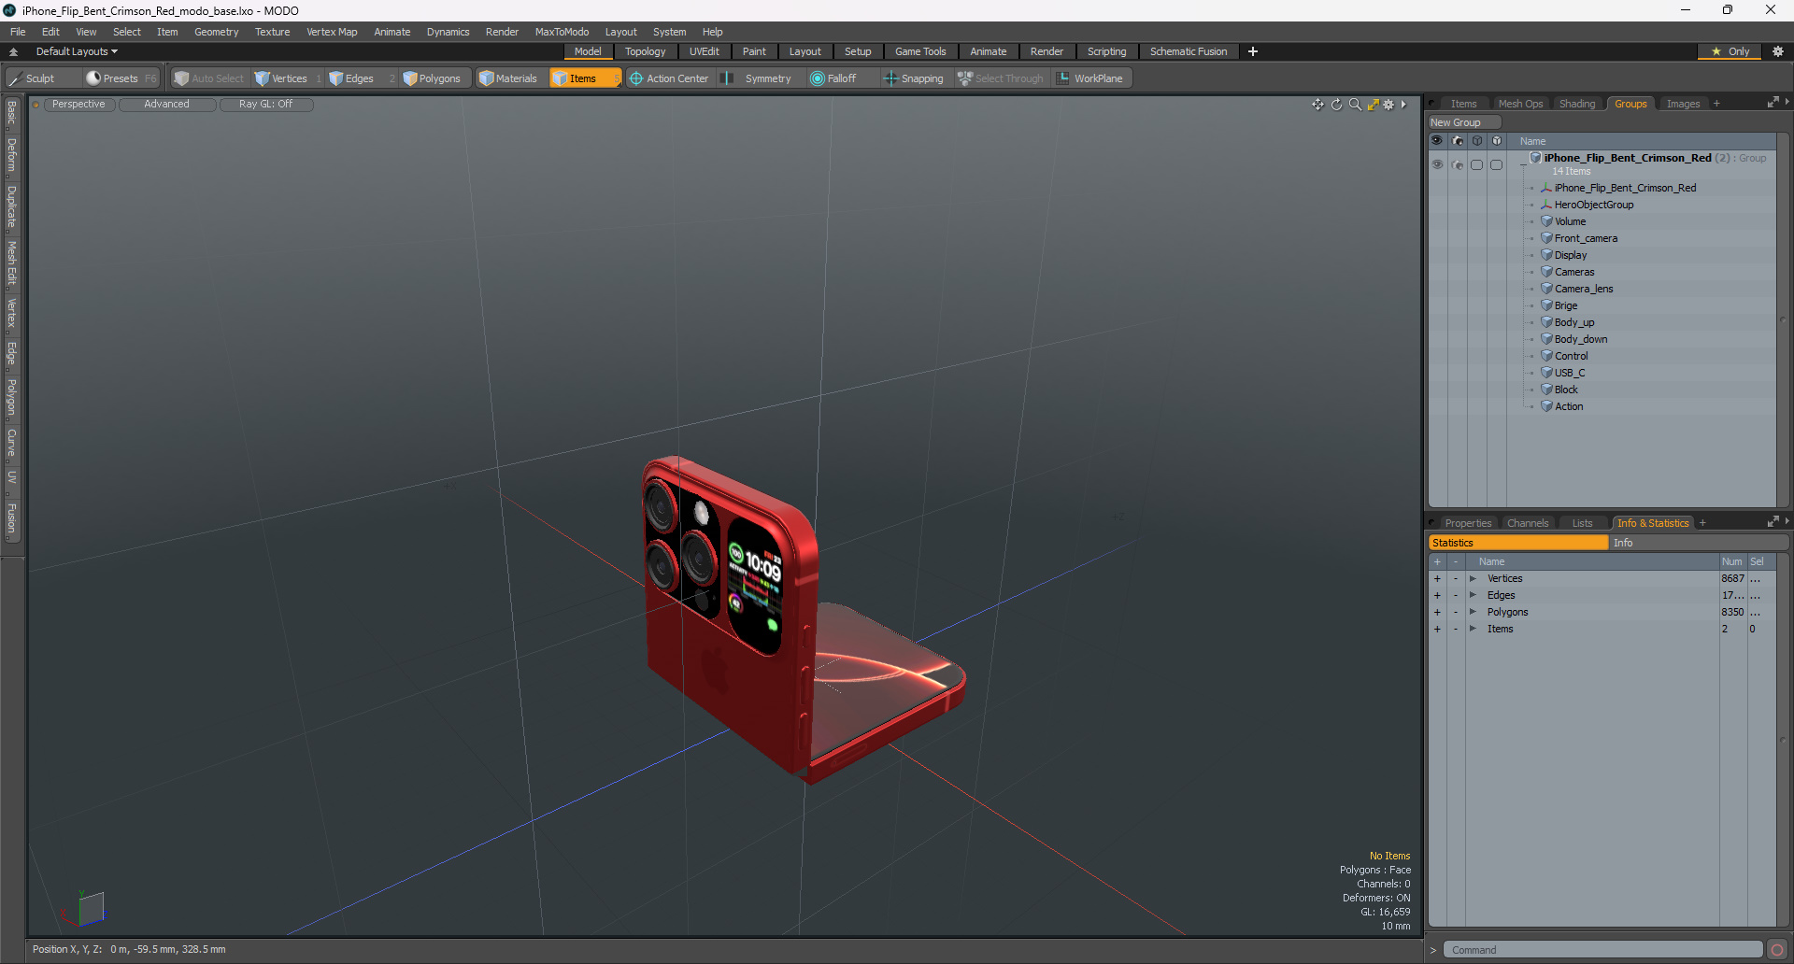
Task: Open the Mesh Edit vertical toolbox tab
Action: (11, 263)
